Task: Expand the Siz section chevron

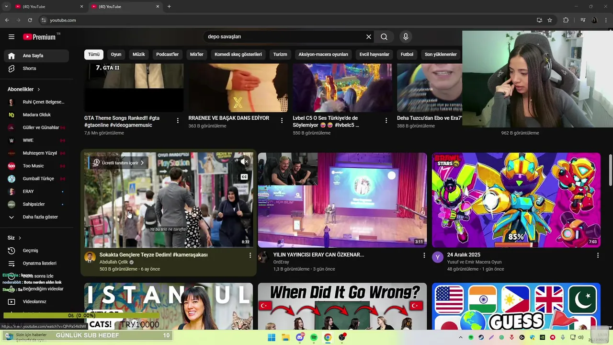Action: pos(20,238)
